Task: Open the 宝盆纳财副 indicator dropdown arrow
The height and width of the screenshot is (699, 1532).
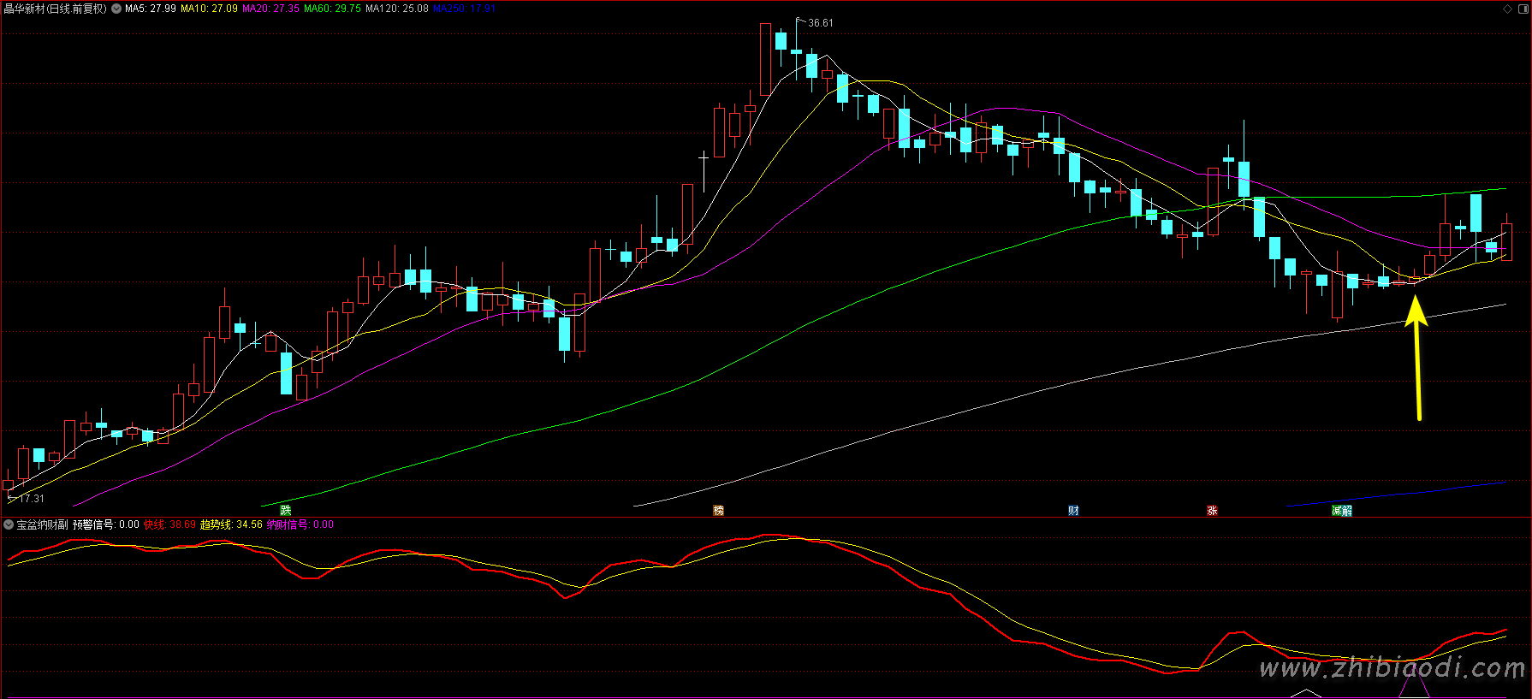Action: pyautogui.click(x=9, y=524)
